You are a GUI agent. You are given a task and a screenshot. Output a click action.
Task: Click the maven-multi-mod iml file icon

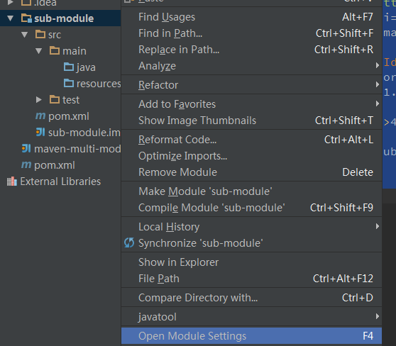pos(26,148)
